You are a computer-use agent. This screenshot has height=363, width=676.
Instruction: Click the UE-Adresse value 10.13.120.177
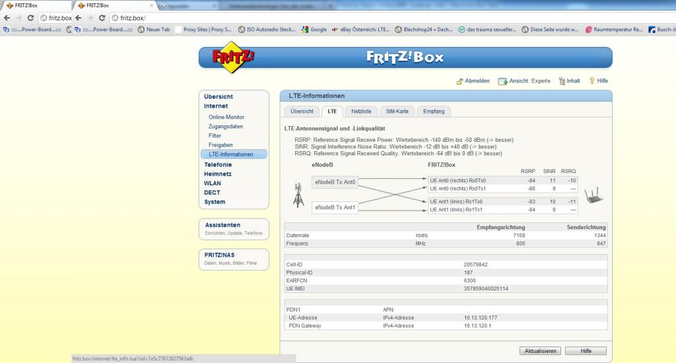481,317
